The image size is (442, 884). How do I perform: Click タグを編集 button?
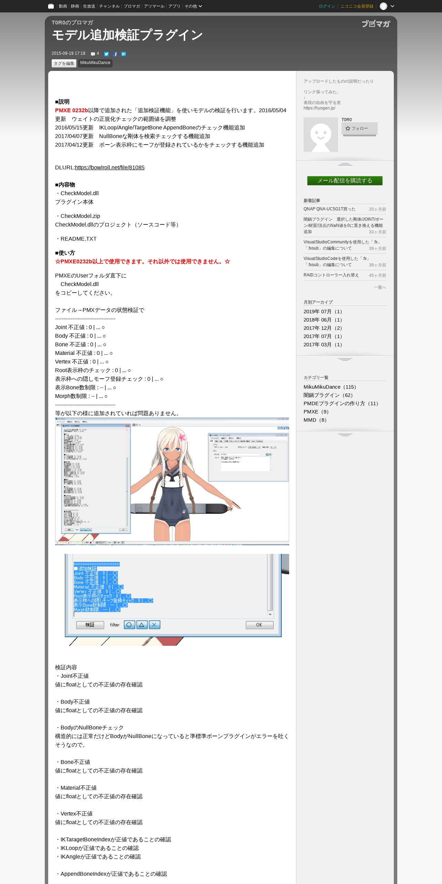(64, 63)
